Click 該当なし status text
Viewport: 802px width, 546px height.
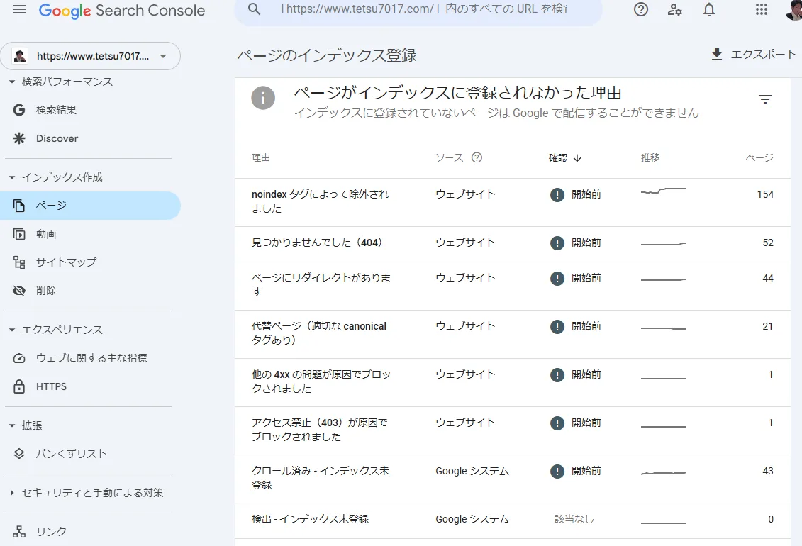[x=574, y=520]
